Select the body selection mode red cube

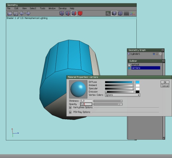tap(80, 13)
